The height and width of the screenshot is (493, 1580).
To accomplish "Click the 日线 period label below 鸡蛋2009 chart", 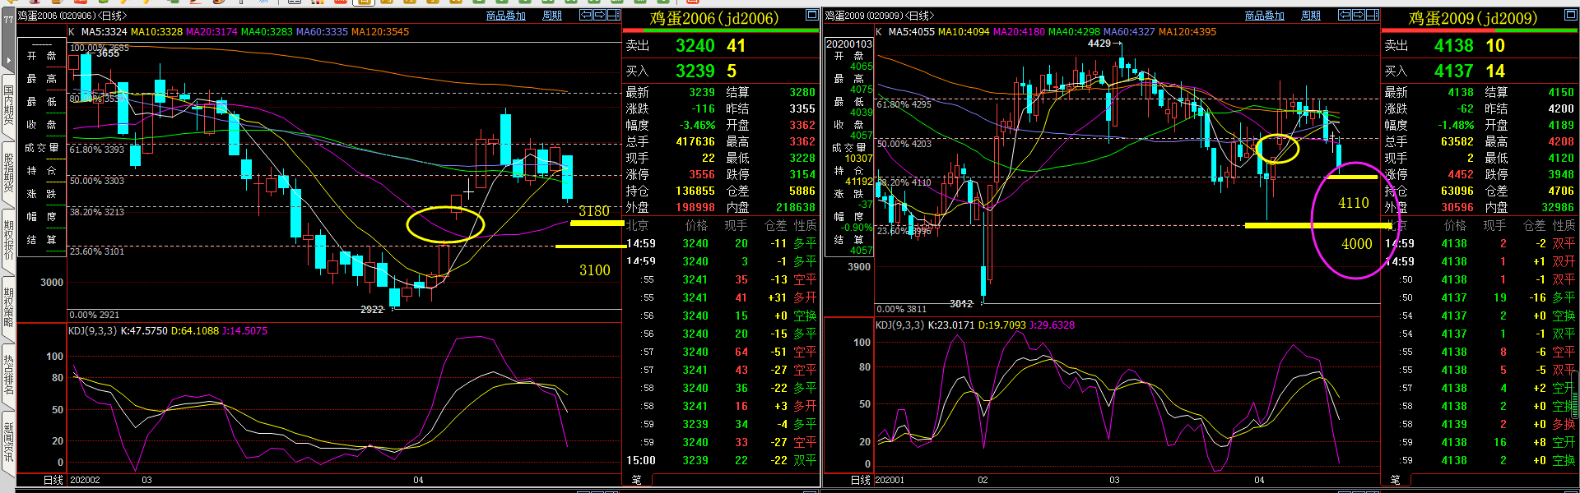I will [861, 480].
